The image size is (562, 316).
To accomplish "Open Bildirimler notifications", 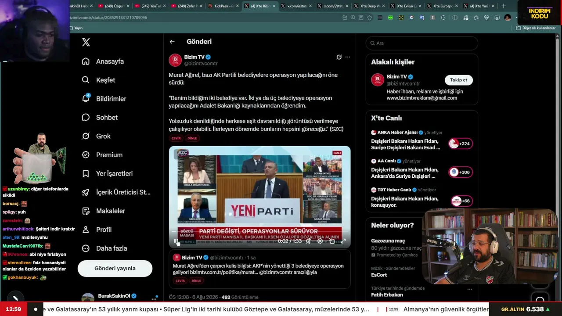I will 104,99.
